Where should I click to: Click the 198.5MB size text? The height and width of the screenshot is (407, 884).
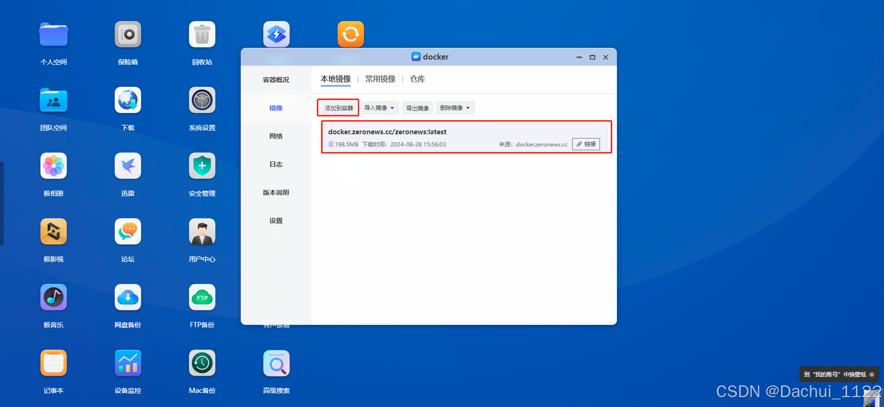(347, 145)
